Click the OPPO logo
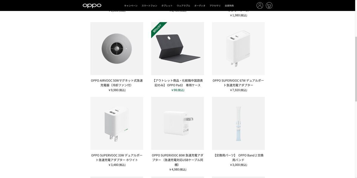357x178 pixels. point(92,6)
